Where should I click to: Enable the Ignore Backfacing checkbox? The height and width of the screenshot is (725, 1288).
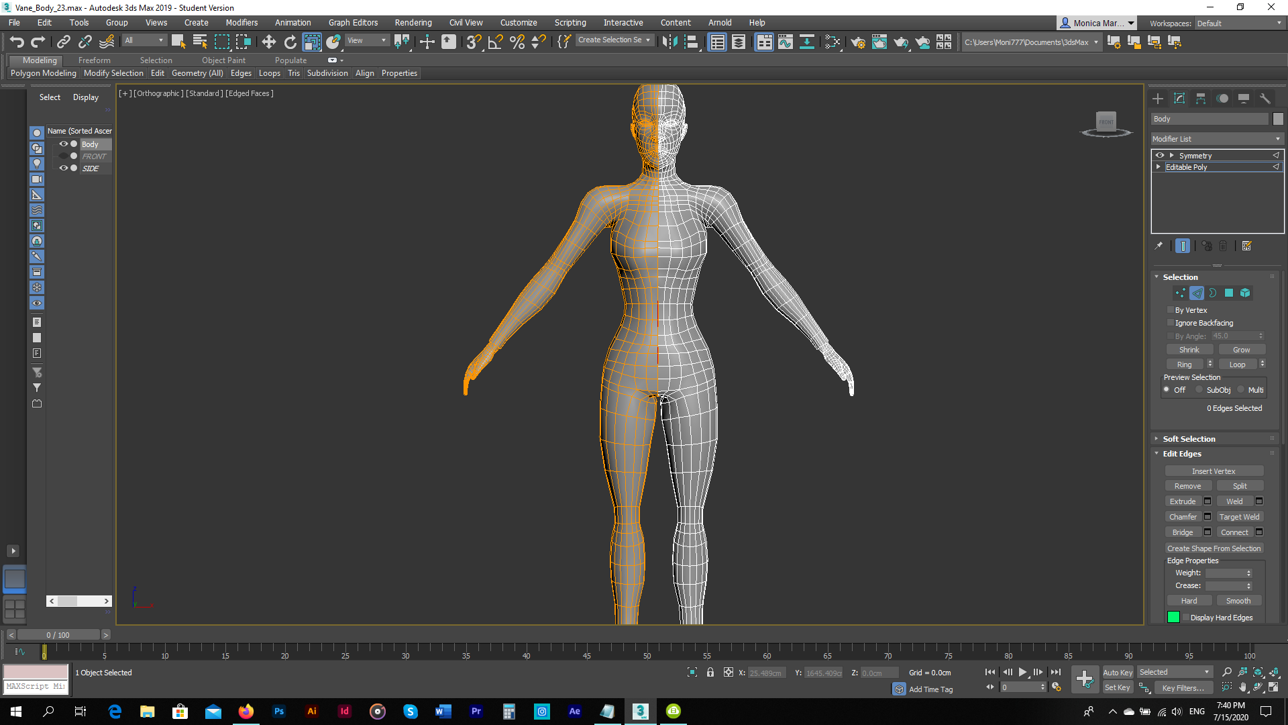[1171, 323]
